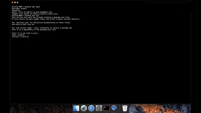This screenshot has width=201, height=113.
Task: Open the Trash in the Dock
Action: point(125,108)
